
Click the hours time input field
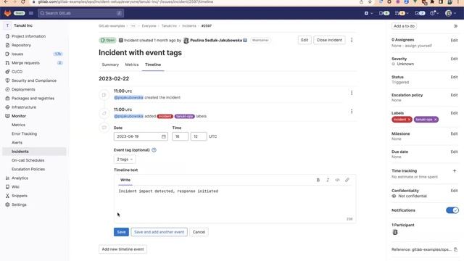[x=181, y=136]
